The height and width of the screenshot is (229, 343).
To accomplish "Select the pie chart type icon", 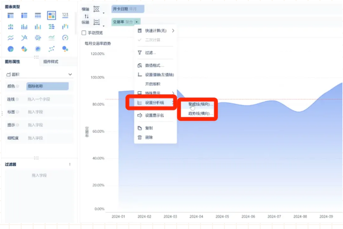I will click(10, 49).
